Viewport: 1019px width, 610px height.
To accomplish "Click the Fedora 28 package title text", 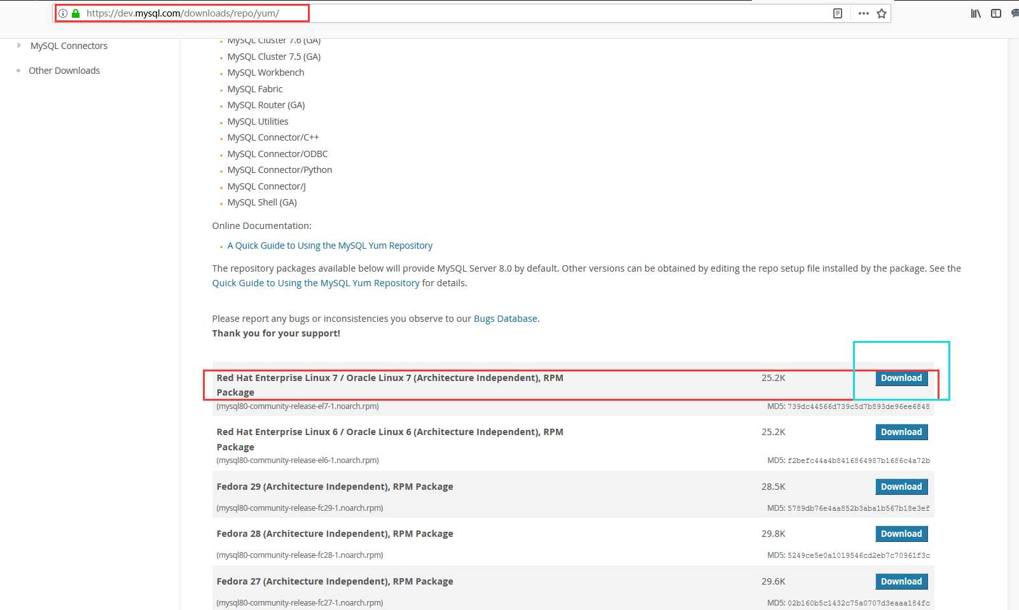I will pyautogui.click(x=335, y=534).
